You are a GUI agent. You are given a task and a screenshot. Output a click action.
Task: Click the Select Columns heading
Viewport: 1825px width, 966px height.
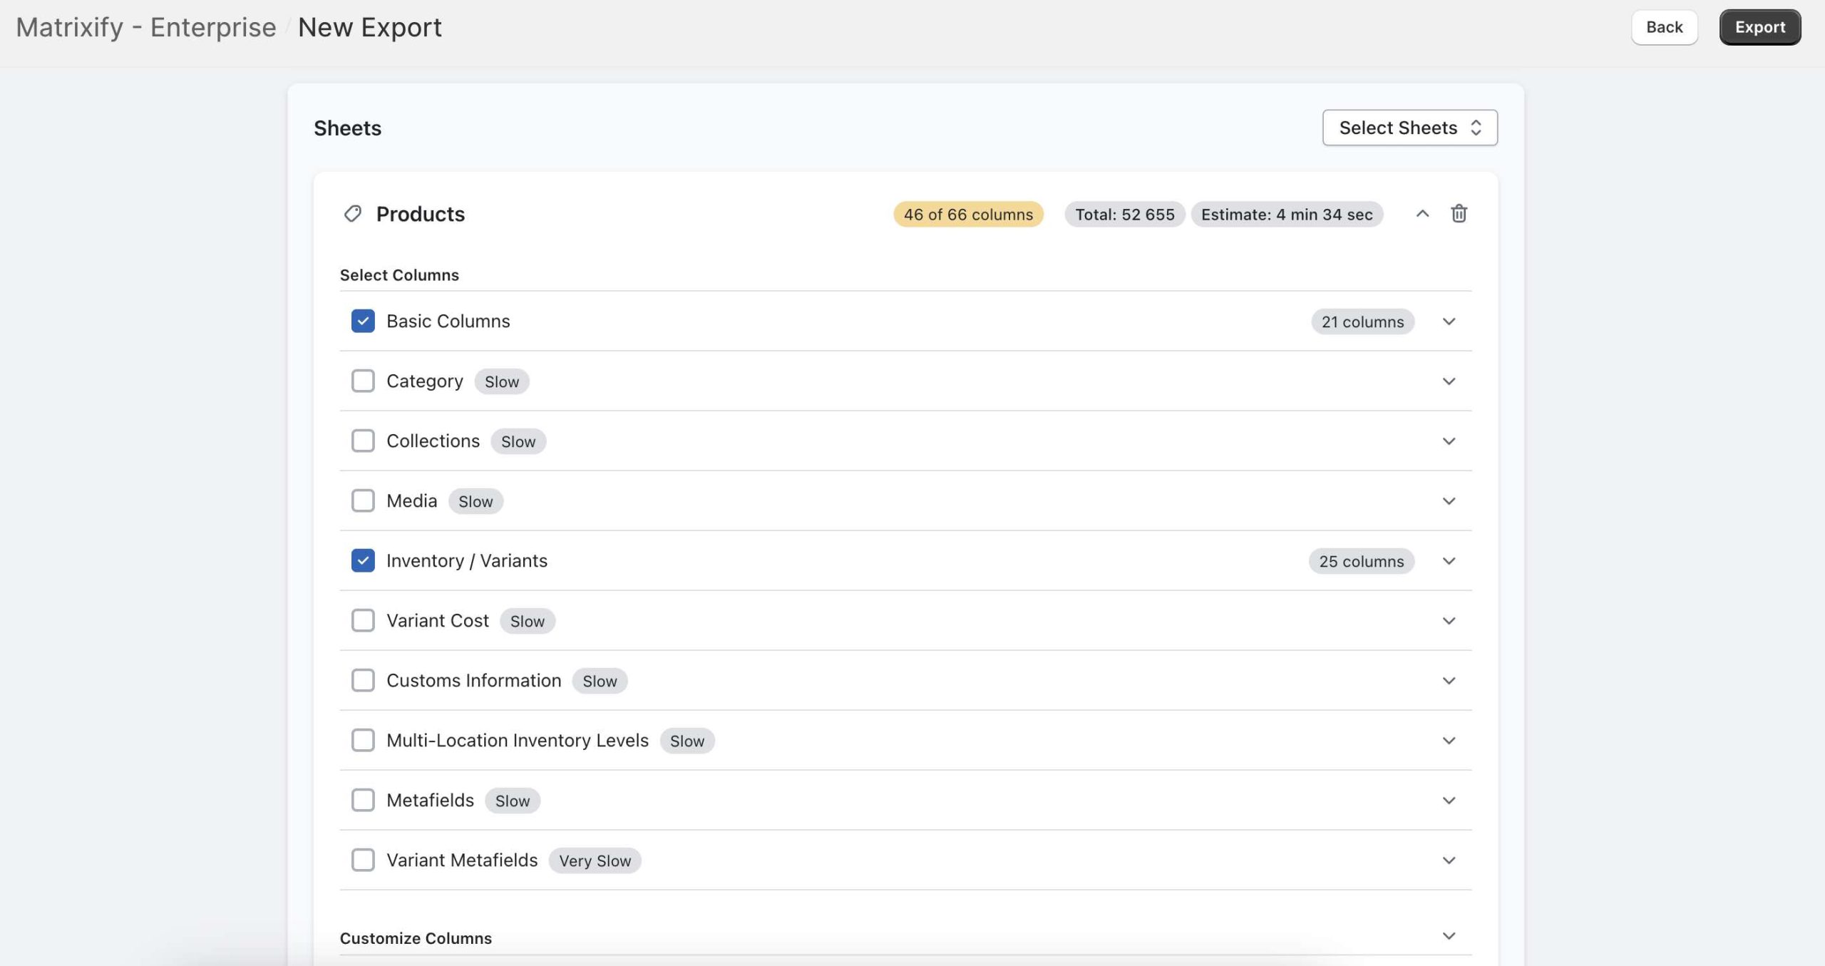[399, 274]
